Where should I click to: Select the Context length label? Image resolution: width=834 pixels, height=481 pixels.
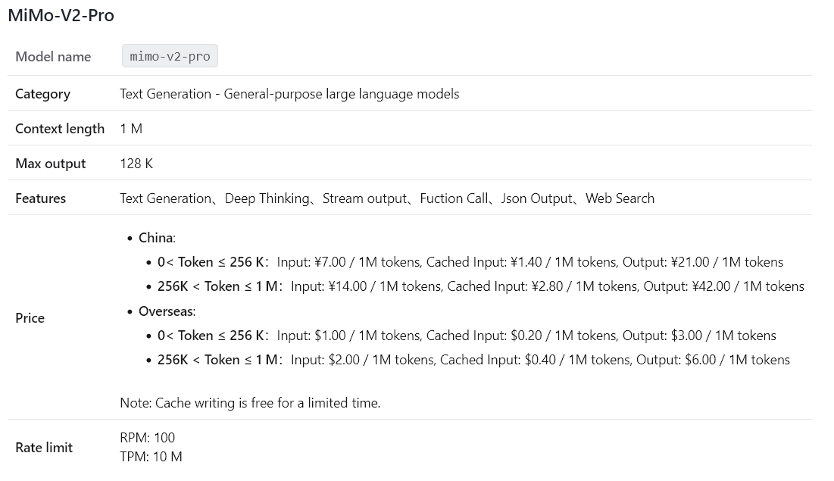[x=60, y=129]
